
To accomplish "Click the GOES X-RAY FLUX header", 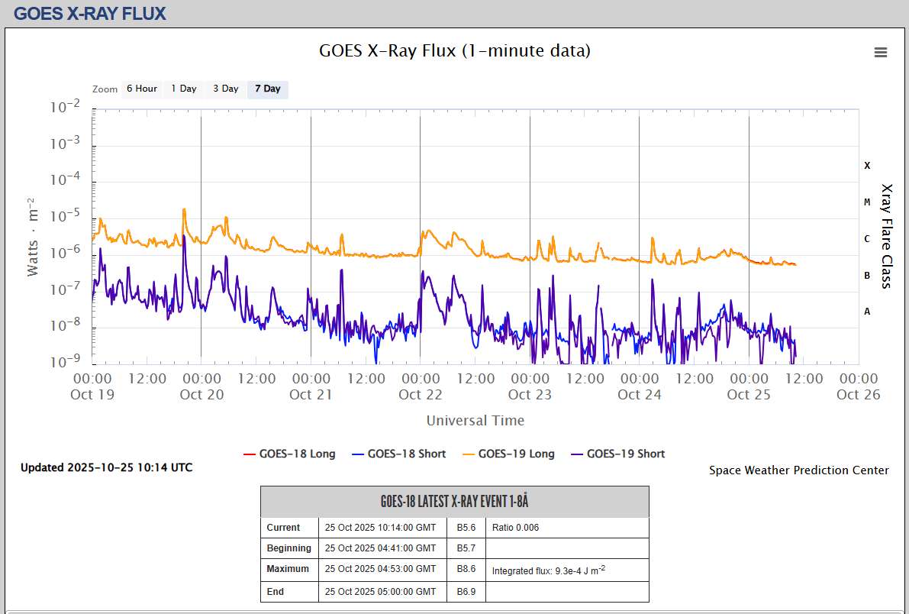I will click(90, 13).
